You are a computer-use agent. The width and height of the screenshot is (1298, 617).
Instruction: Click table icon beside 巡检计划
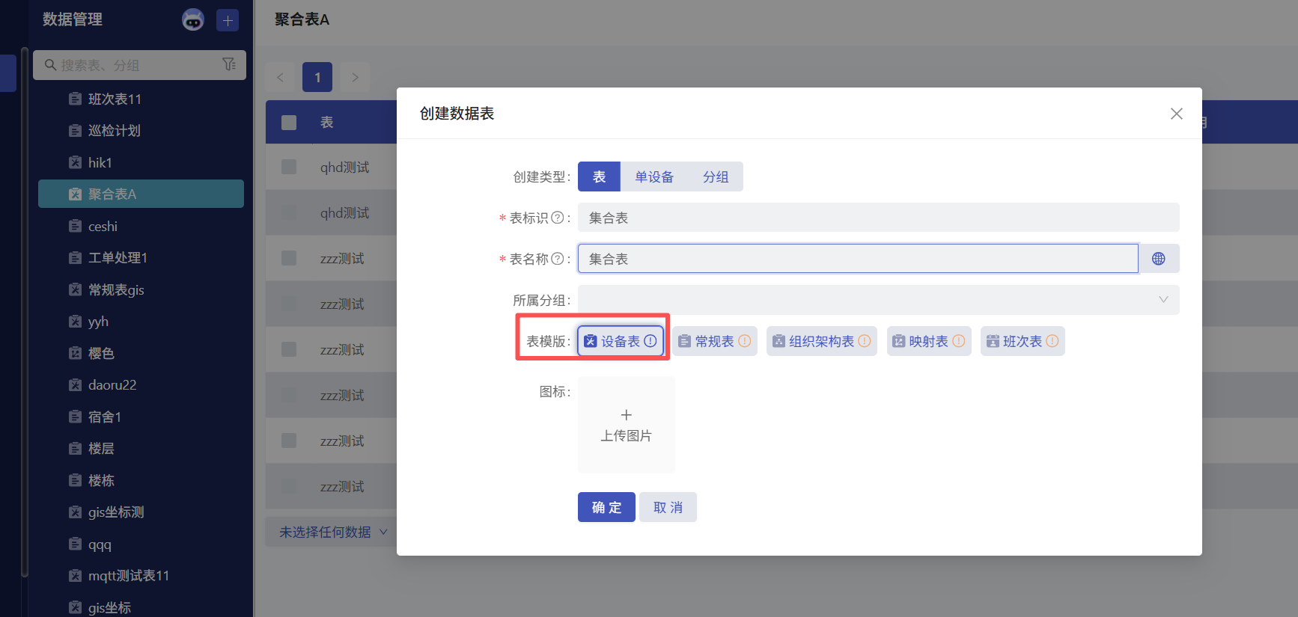[75, 131]
